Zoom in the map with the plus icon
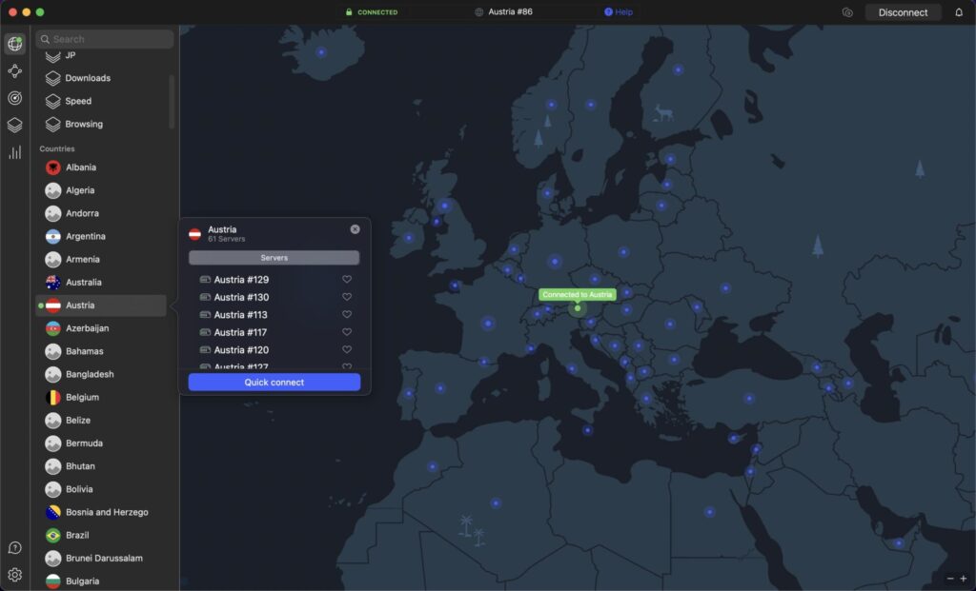The height and width of the screenshot is (591, 976). (x=964, y=579)
